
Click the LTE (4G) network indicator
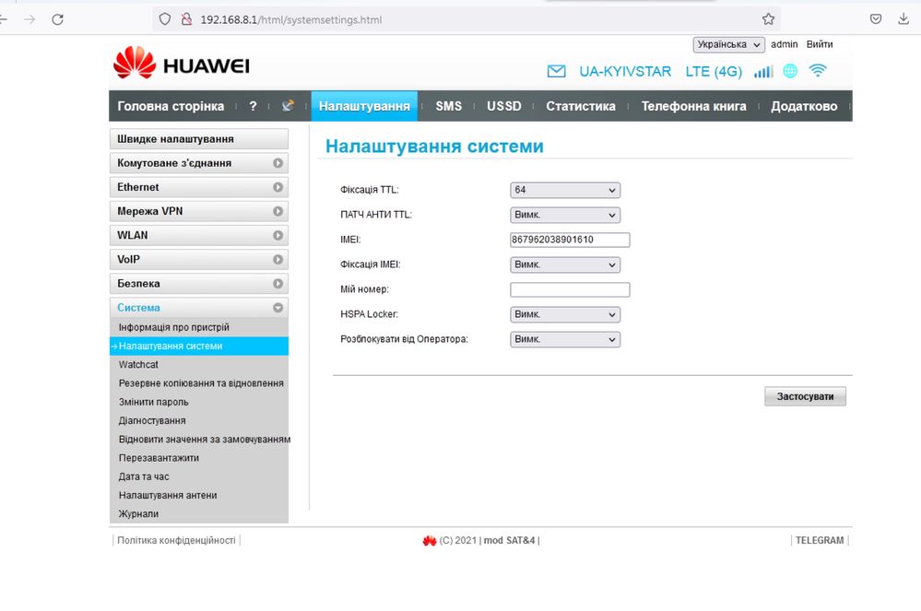tap(714, 72)
